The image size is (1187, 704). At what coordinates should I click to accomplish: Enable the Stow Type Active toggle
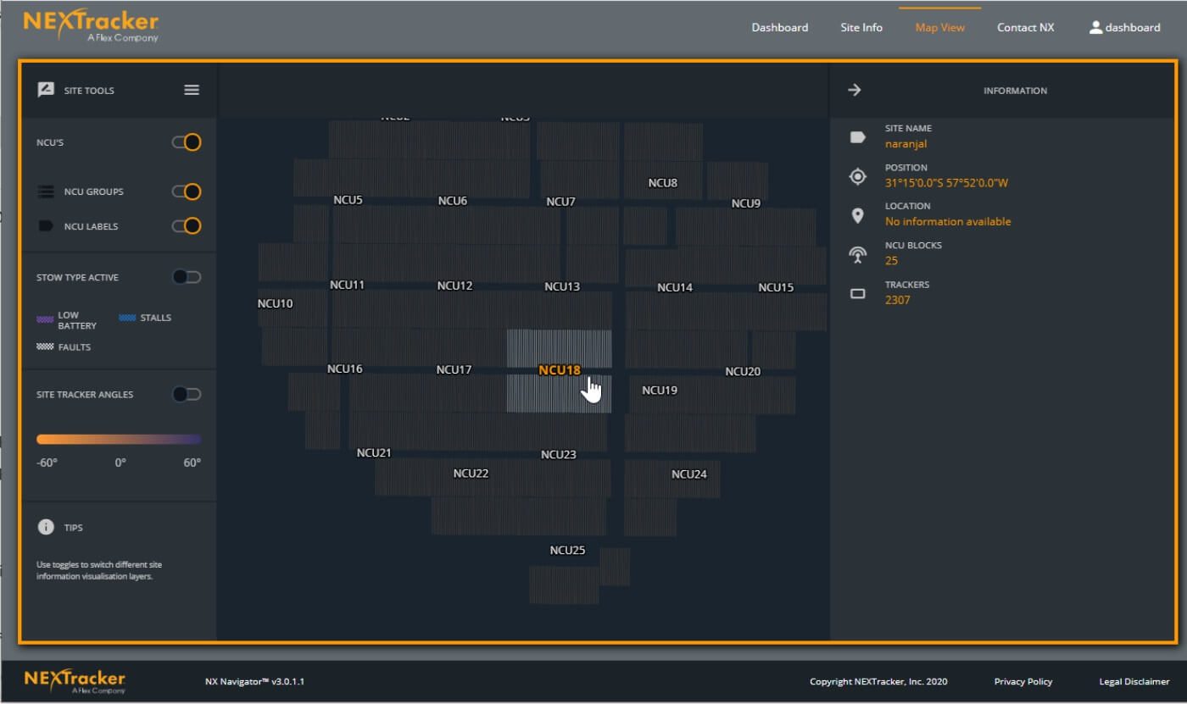point(187,277)
